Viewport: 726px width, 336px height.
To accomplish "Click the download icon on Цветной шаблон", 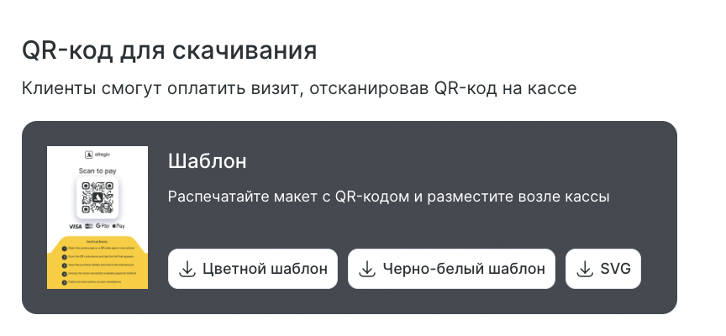I will 187,269.
